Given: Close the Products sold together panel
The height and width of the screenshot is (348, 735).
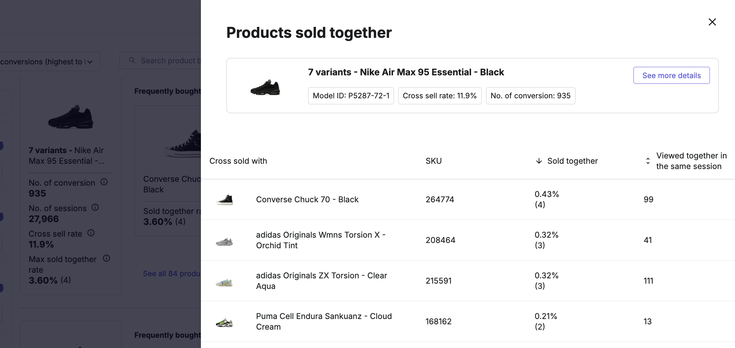Looking at the screenshot, I should 712,22.
